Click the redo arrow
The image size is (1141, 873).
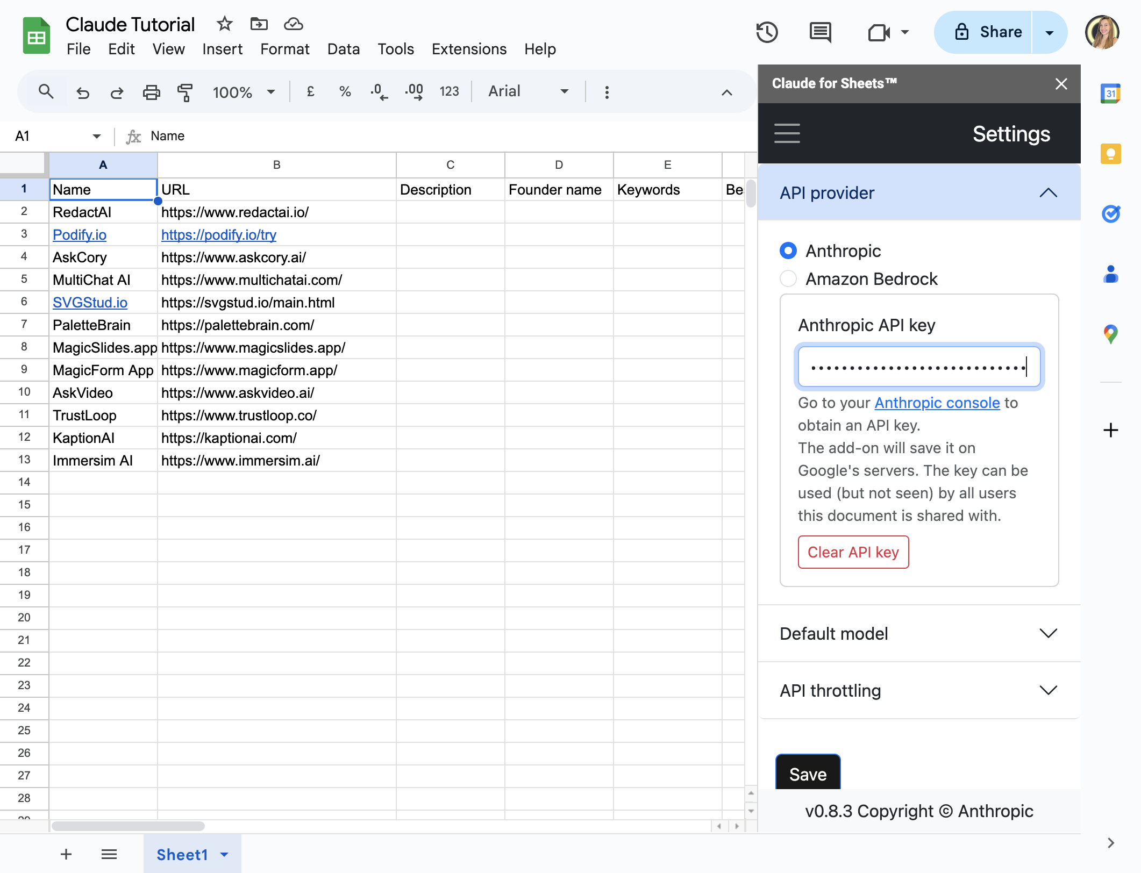117,92
